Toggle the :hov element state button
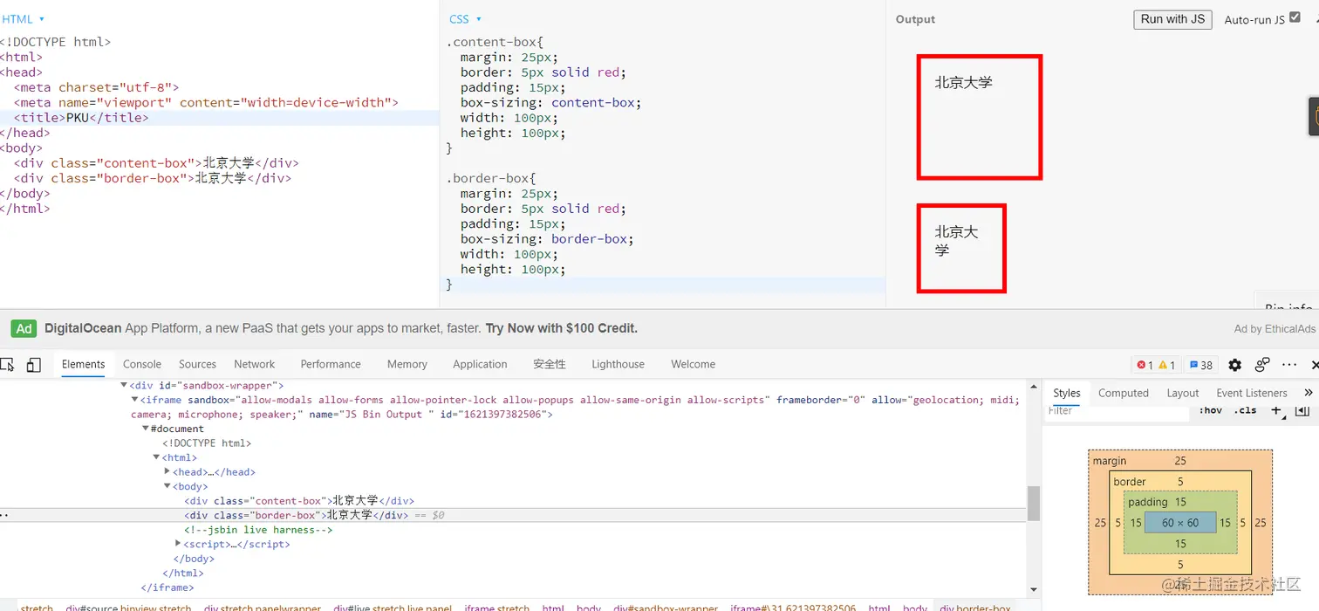 click(1211, 410)
